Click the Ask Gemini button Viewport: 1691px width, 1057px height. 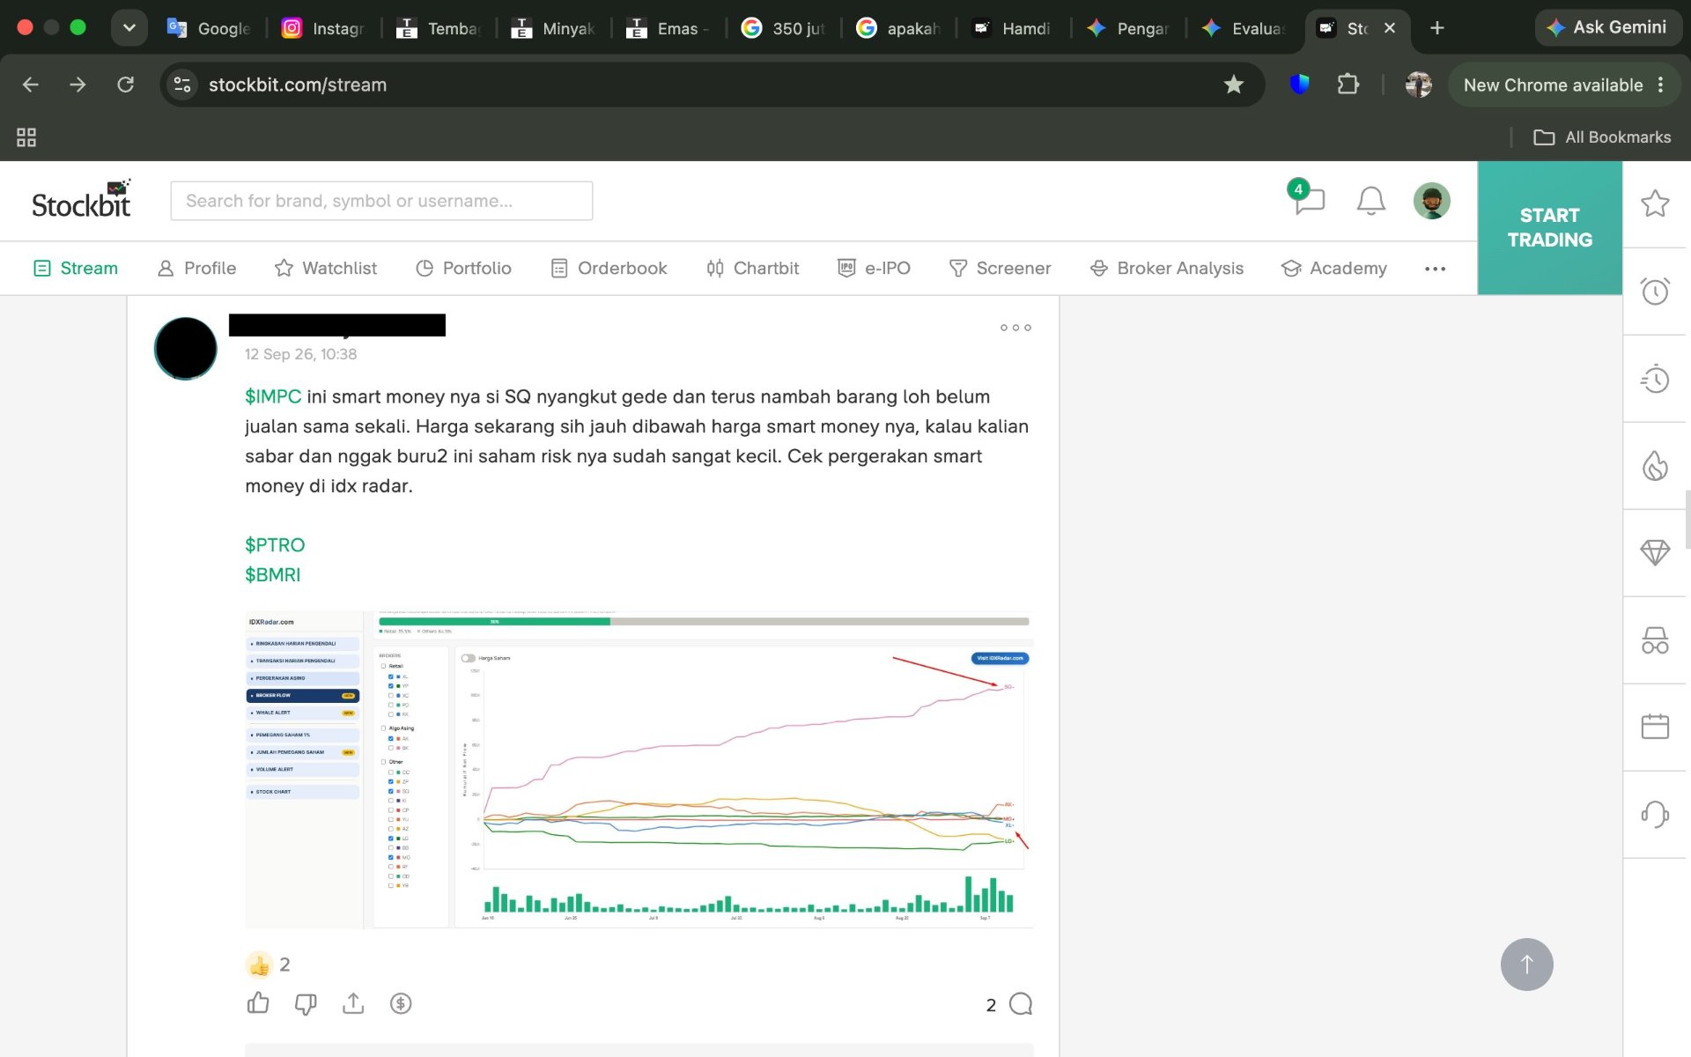[1607, 28]
